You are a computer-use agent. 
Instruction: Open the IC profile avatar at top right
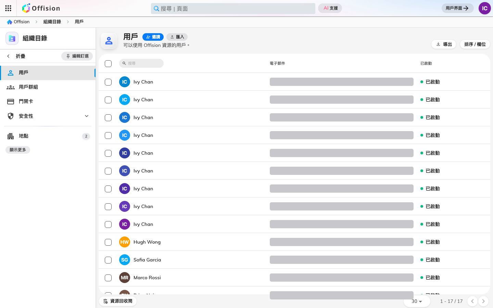pos(485,8)
